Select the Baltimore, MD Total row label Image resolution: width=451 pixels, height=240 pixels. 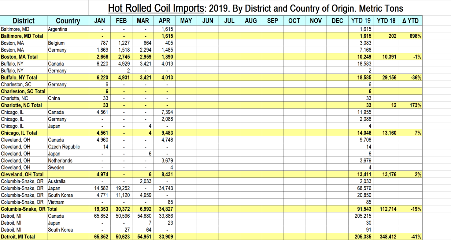click(22, 36)
